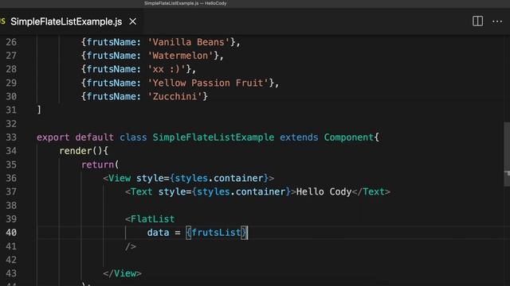This screenshot has height=286, width=510.
Task: Click the SimpleFlateListExample class name in code
Action: 213,137
